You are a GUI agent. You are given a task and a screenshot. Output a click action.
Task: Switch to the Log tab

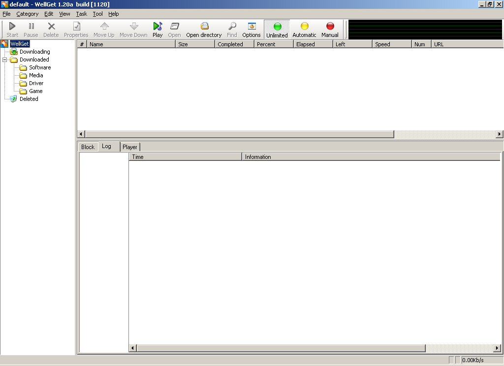tap(109, 146)
